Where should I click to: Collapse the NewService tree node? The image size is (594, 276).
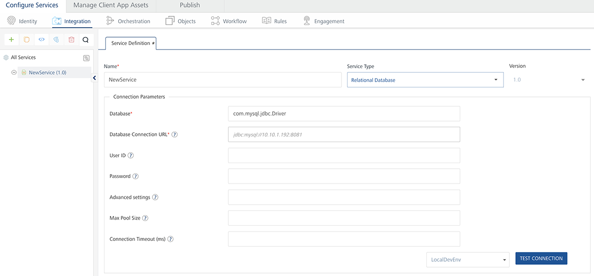[14, 73]
